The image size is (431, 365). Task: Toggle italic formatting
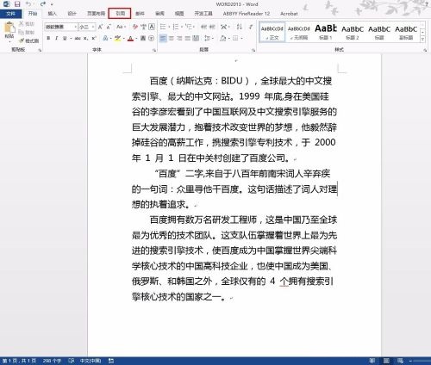57,38
